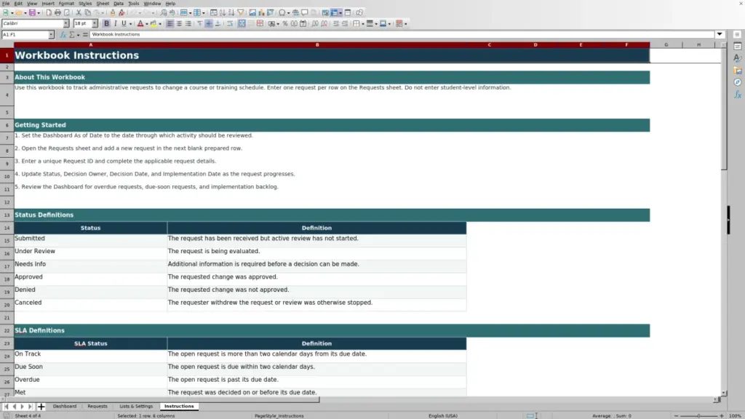Image resolution: width=745 pixels, height=419 pixels.
Task: Switch to the Requests sheet tab
Action: click(x=97, y=406)
